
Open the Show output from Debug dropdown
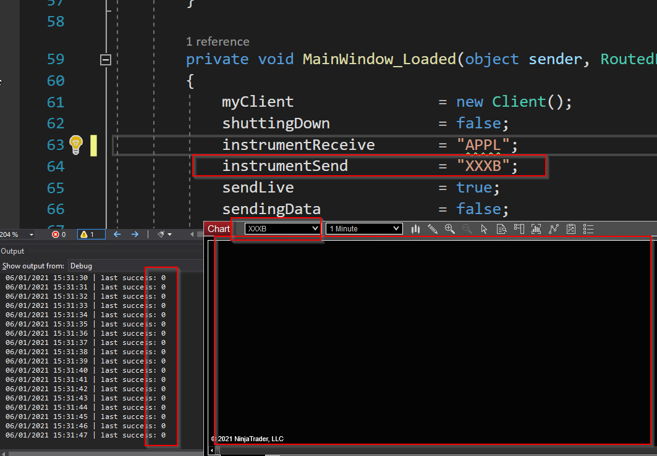click(136, 266)
